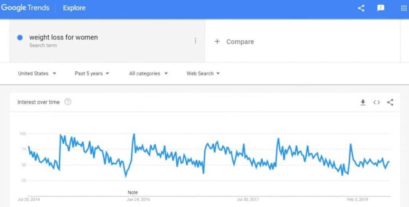409x207 pixels.
Task: Open the Google apps grid icon
Action: click(x=403, y=8)
